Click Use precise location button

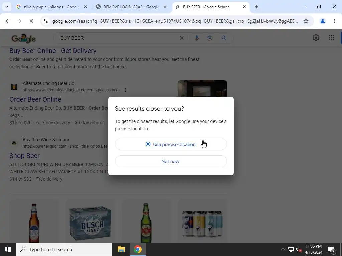click(171, 144)
